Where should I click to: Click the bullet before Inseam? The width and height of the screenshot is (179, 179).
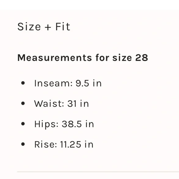pos(23,83)
